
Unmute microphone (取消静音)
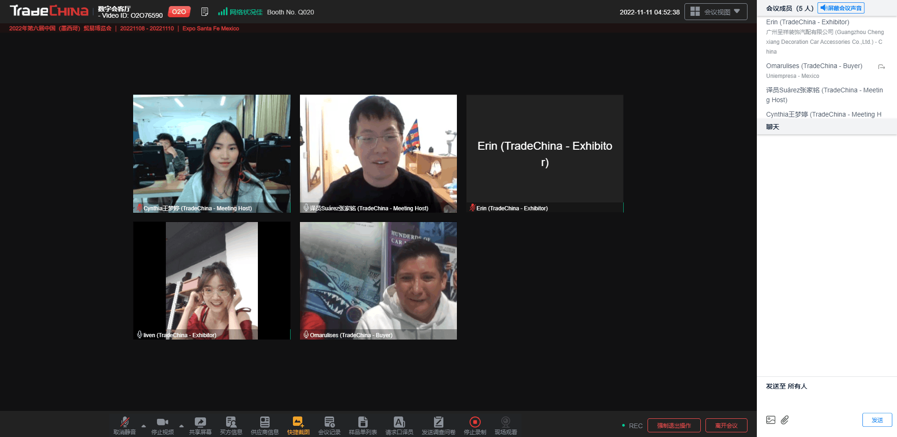tap(124, 425)
